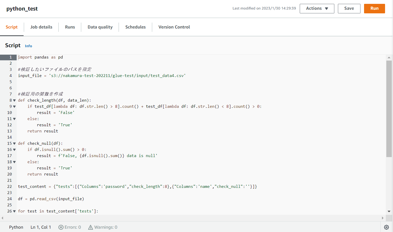Collapse the else block at line 18
This screenshot has width=393, height=232.
(x=14, y=162)
